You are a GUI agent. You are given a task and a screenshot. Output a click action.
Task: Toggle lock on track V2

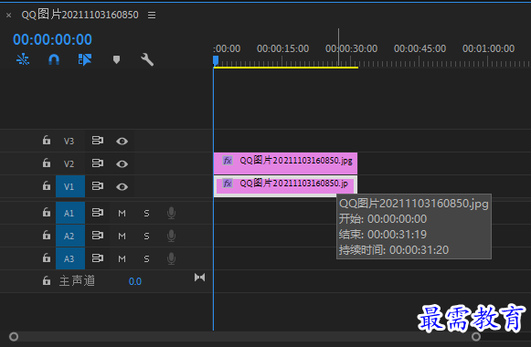coord(47,163)
